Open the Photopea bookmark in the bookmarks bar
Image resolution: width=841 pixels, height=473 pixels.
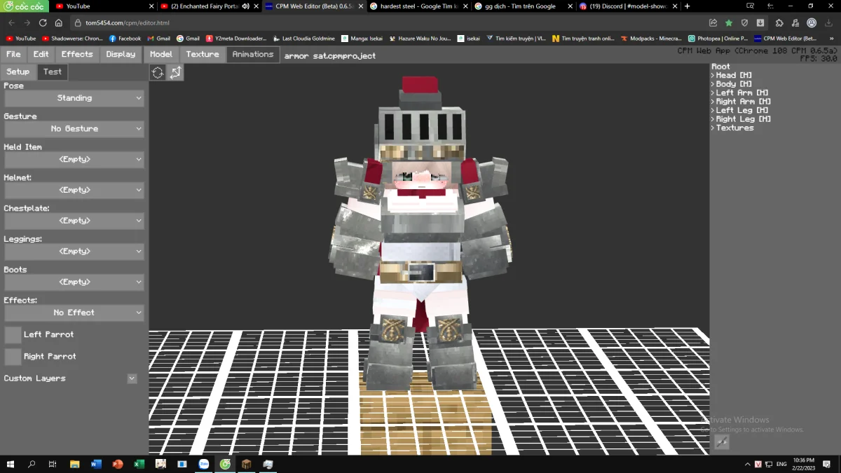(x=718, y=39)
